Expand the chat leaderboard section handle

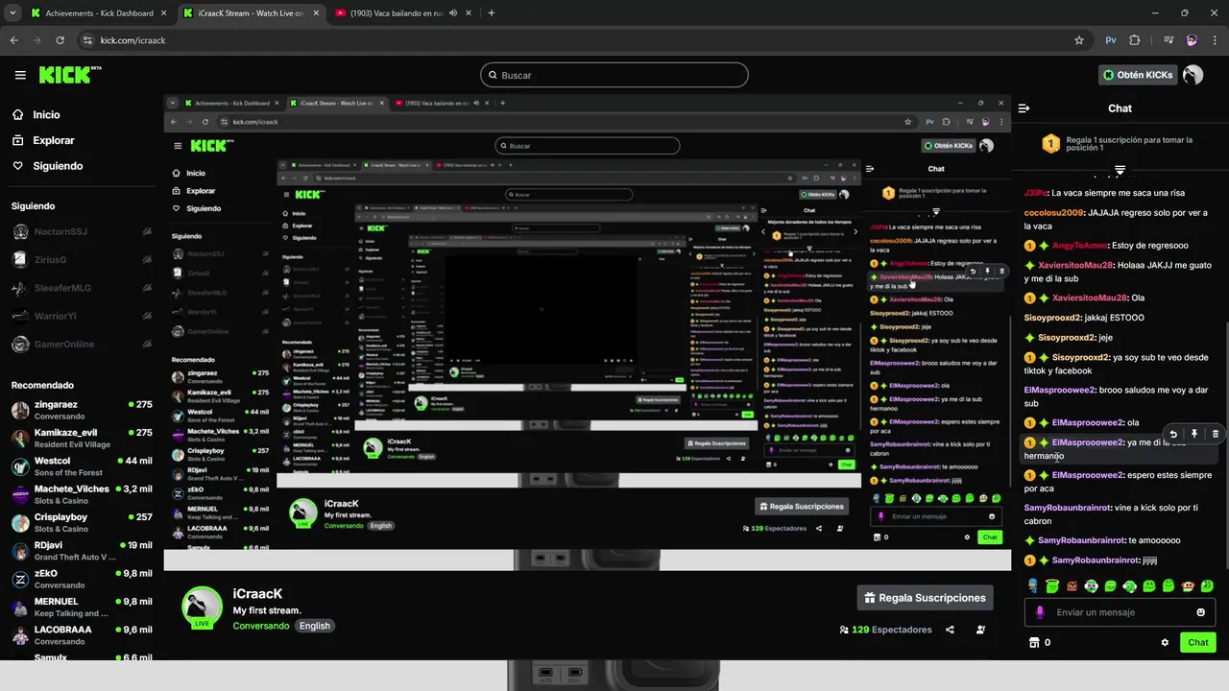pos(1120,170)
